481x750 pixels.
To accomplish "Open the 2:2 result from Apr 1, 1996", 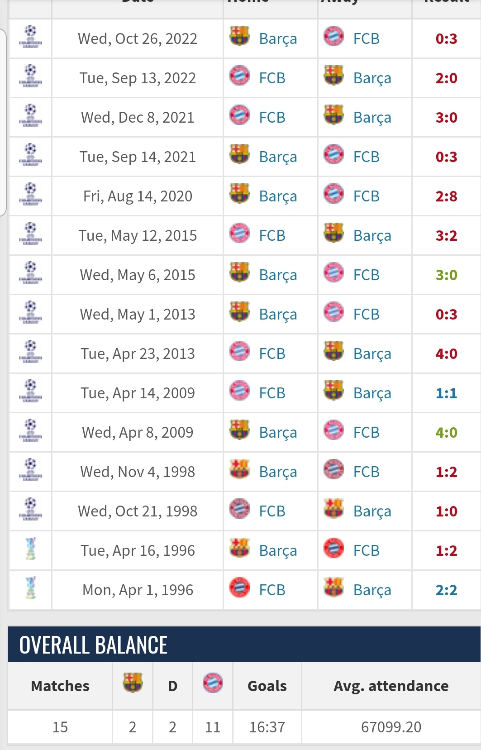I will (x=446, y=590).
